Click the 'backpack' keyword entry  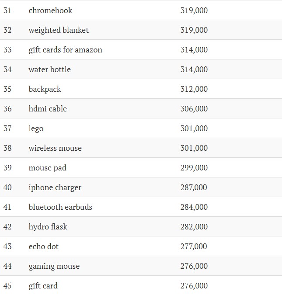click(45, 89)
